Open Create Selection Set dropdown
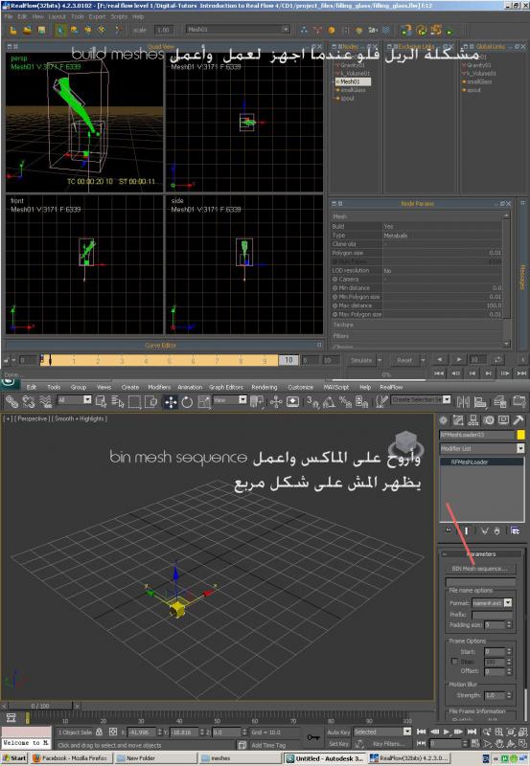Viewport: 530px width, 766px height. (421, 400)
